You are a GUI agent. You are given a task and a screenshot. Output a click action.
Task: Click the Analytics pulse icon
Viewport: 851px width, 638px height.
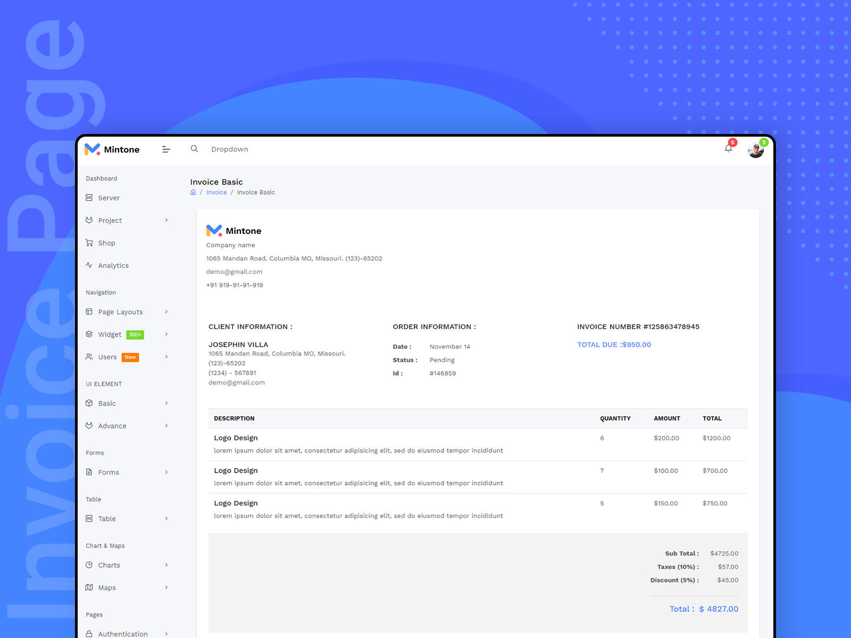[x=89, y=265]
